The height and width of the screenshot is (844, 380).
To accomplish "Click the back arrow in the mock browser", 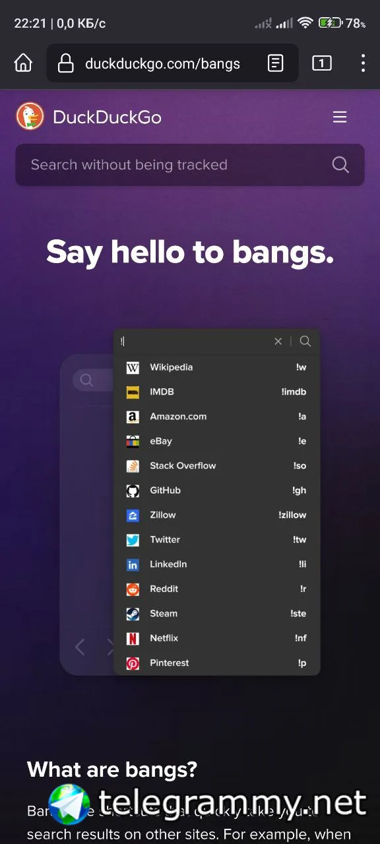I will (80, 647).
